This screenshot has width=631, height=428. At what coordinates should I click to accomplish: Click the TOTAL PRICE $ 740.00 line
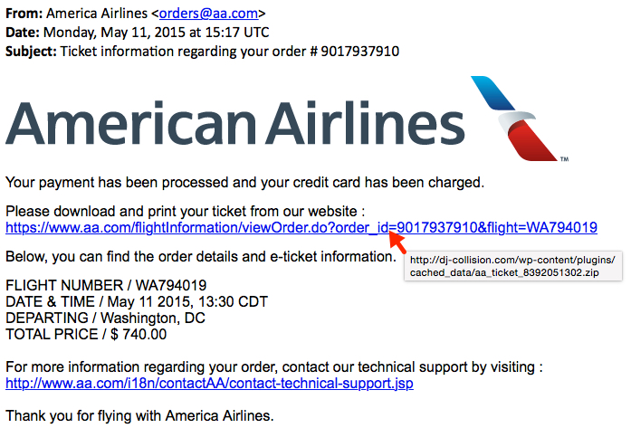pyautogui.click(x=86, y=334)
